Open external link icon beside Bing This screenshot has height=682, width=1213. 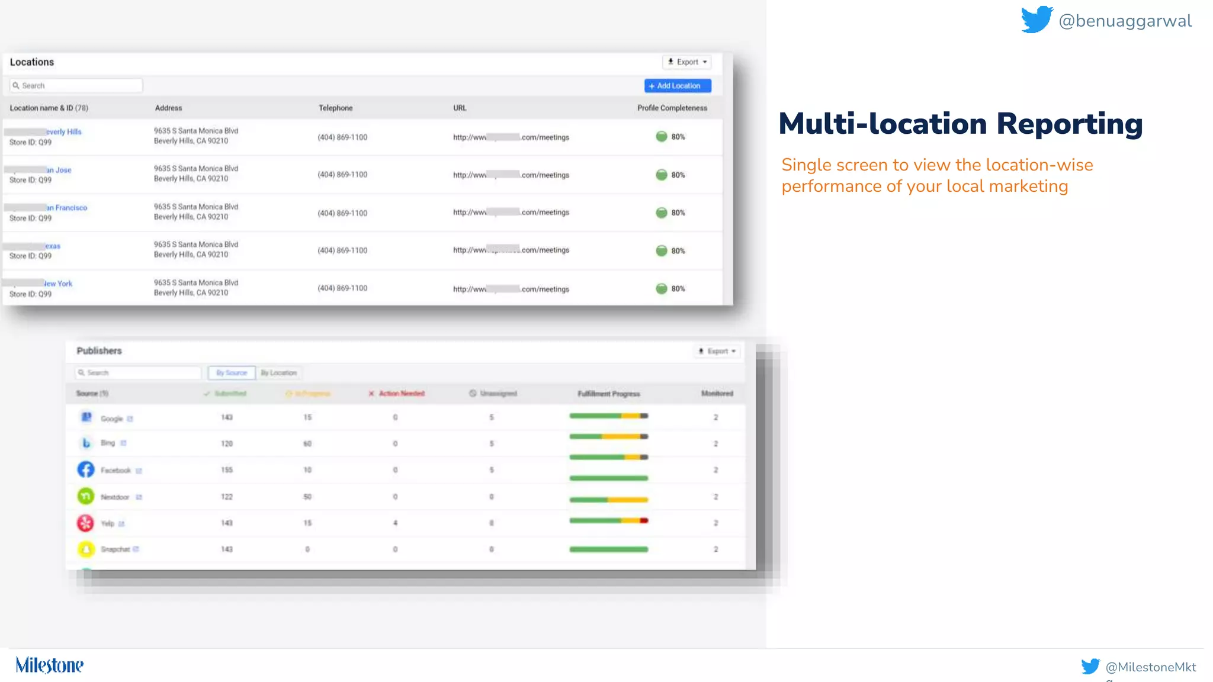(x=123, y=443)
